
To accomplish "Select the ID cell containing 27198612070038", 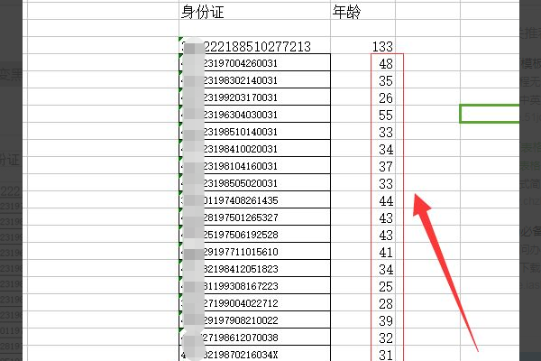I will [254, 337].
